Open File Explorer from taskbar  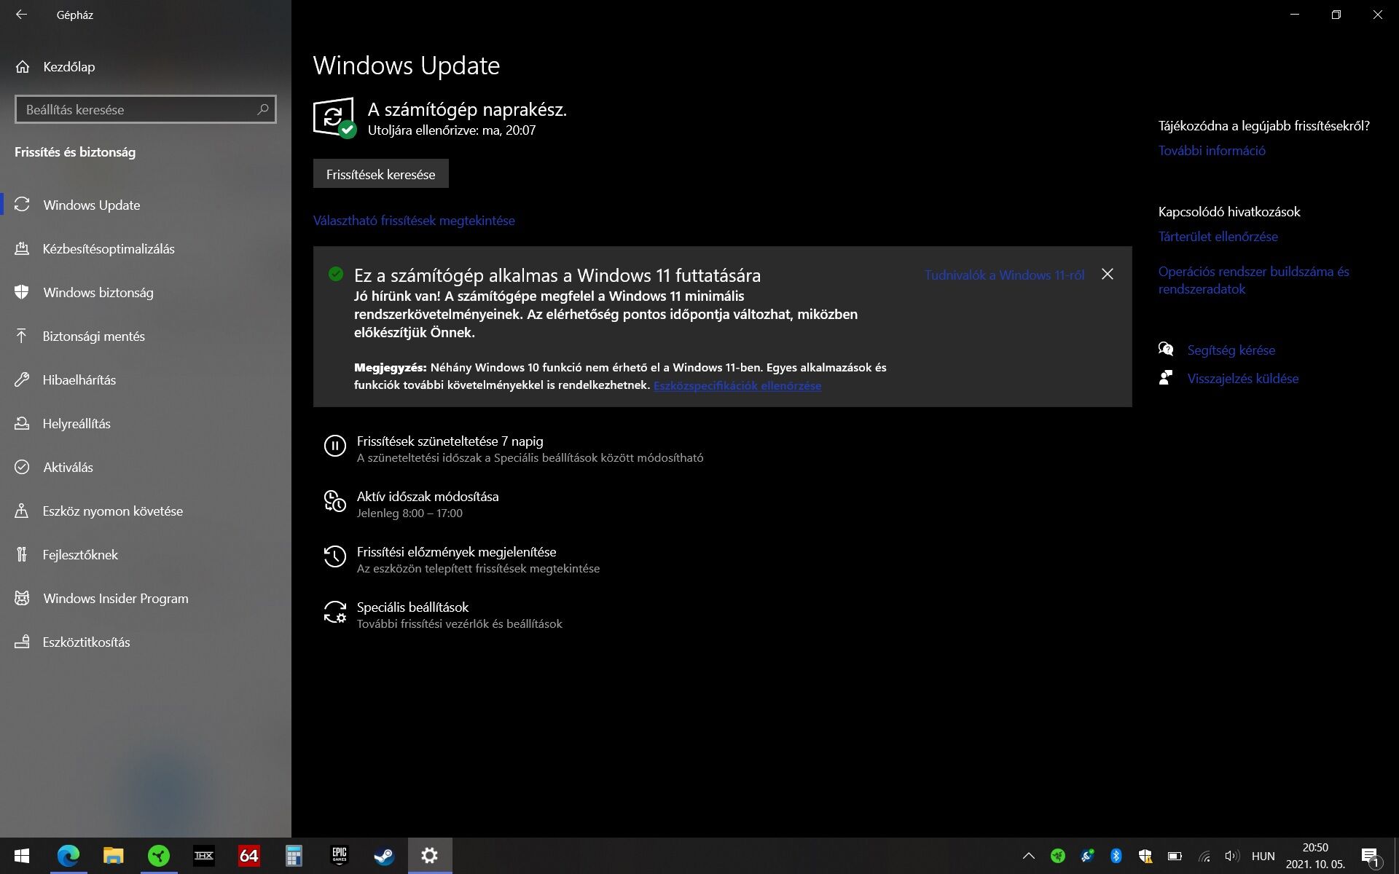(x=114, y=856)
